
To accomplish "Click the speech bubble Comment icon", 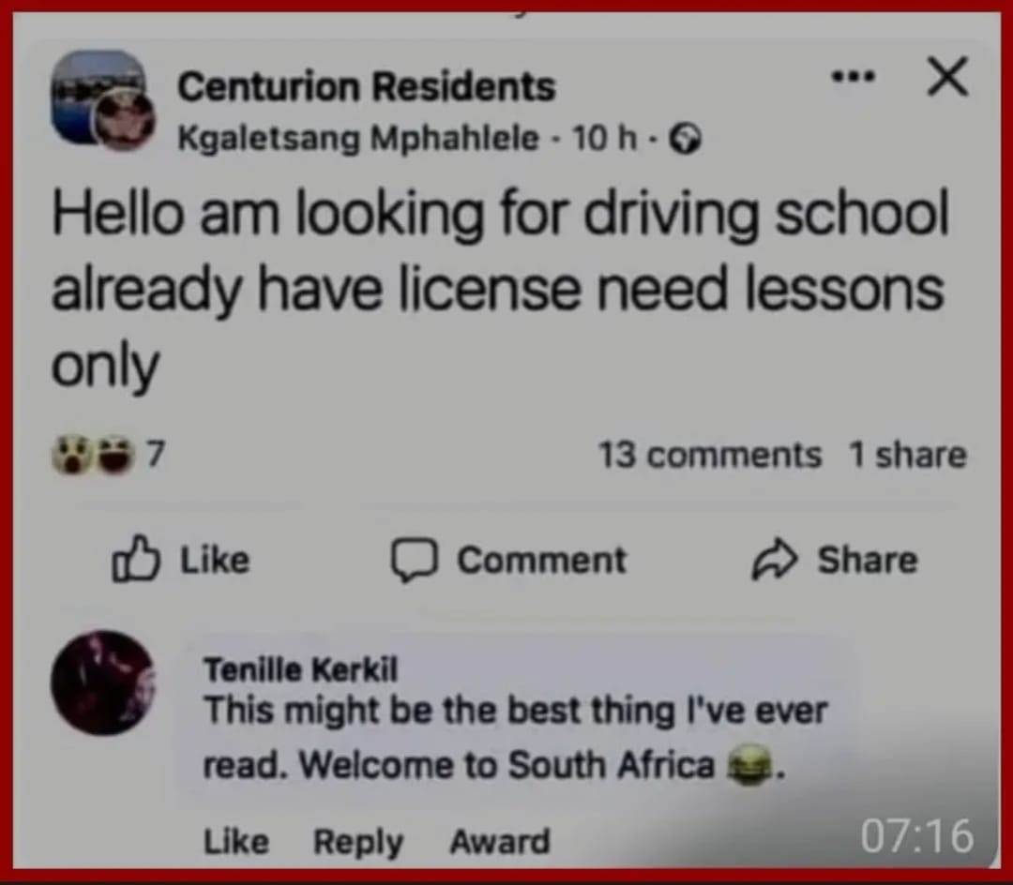I will (415, 560).
